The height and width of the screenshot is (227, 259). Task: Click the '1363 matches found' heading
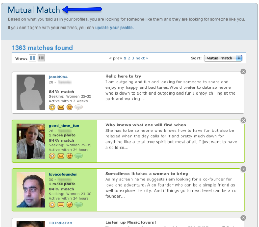(42, 48)
